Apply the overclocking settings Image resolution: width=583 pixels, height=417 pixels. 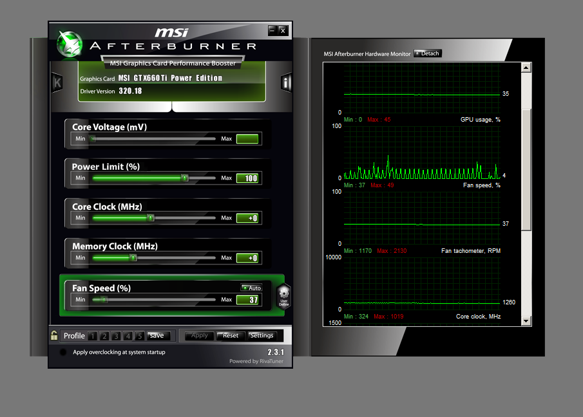pos(199,336)
